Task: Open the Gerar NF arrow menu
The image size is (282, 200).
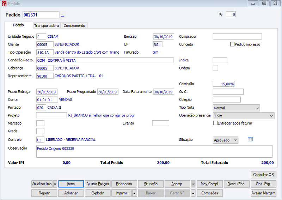Action: click(193, 193)
